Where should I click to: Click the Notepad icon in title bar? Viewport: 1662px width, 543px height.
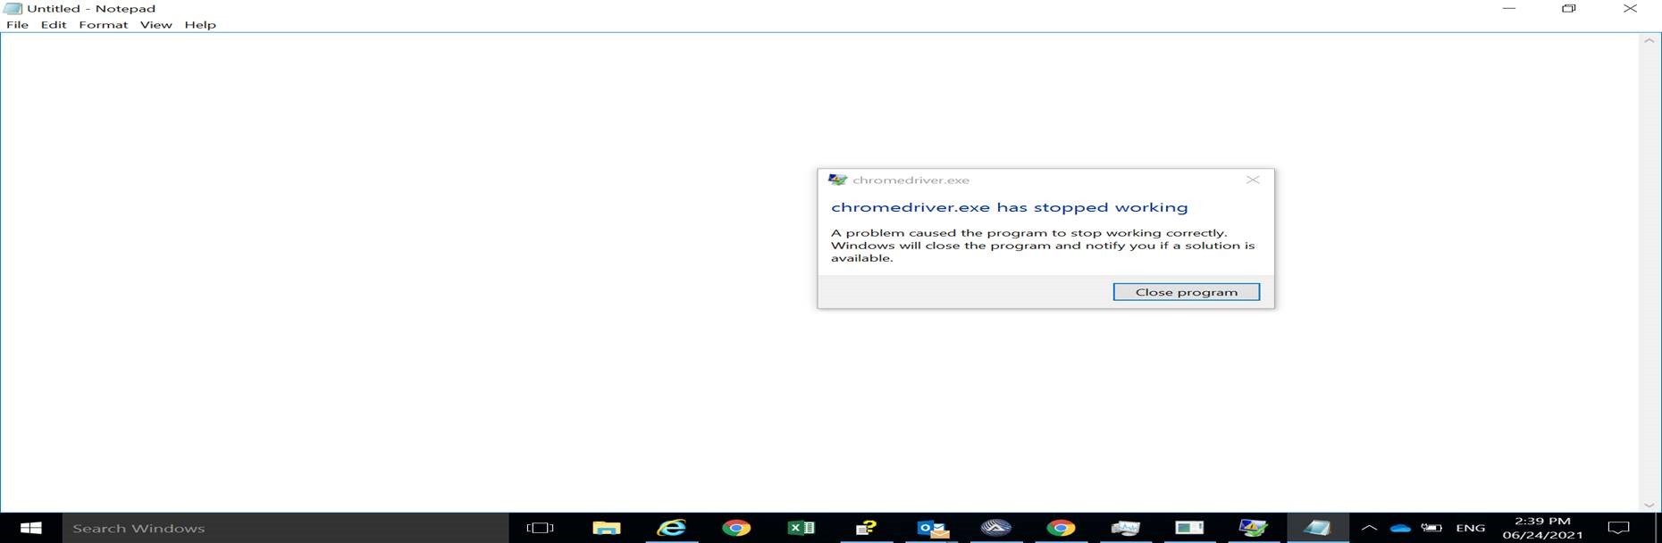(13, 8)
